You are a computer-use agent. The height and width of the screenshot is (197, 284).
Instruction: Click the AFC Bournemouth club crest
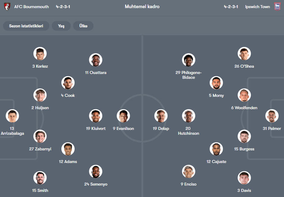click(x=7, y=7)
